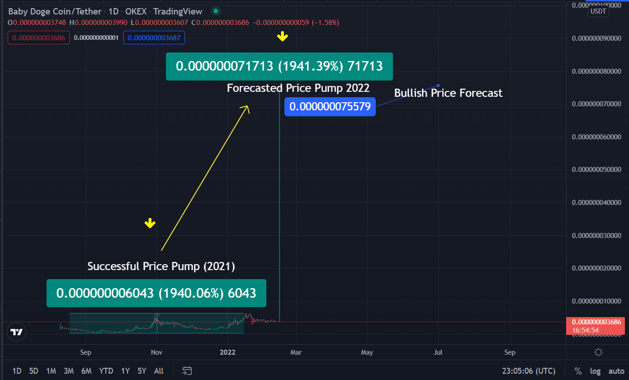This screenshot has width=629, height=380.
Task: Select 'Forecasted Price Pump 2022' text label
Action: (x=298, y=88)
